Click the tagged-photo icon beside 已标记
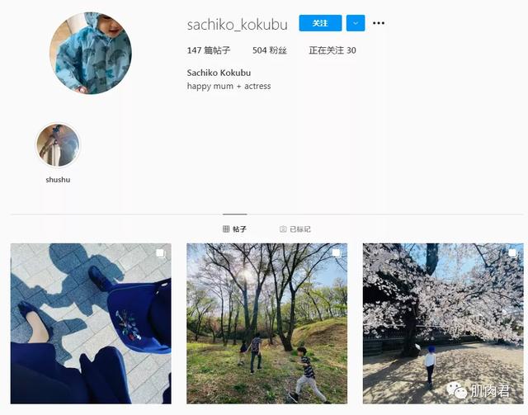Viewport: 528px width, 415px height. point(283,229)
